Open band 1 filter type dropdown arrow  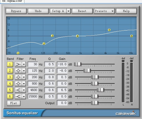[x=24, y=64]
